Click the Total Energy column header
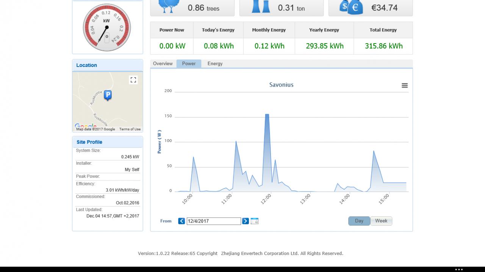485x272 pixels. [x=383, y=30]
